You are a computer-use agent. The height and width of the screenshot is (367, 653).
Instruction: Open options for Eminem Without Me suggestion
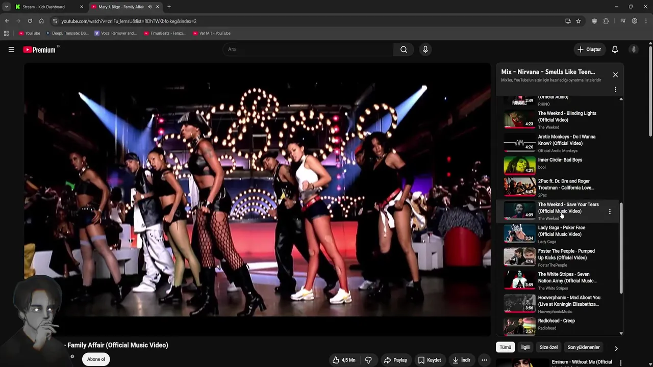(x=620, y=363)
